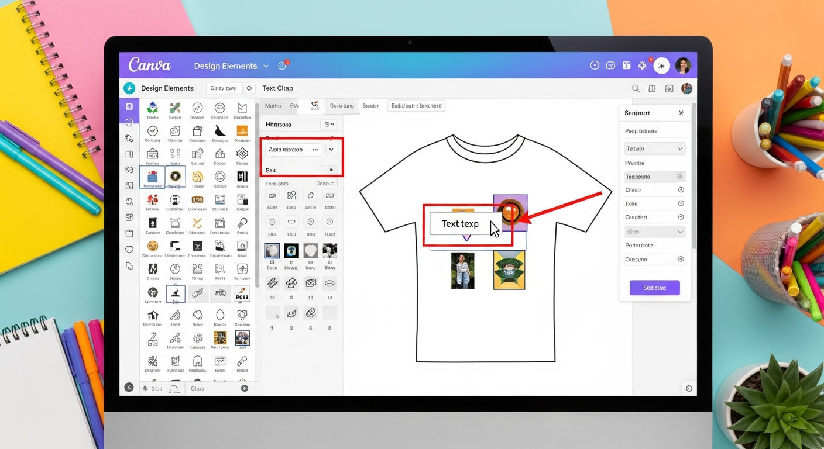Switch to the Metirs tab

(x=273, y=106)
